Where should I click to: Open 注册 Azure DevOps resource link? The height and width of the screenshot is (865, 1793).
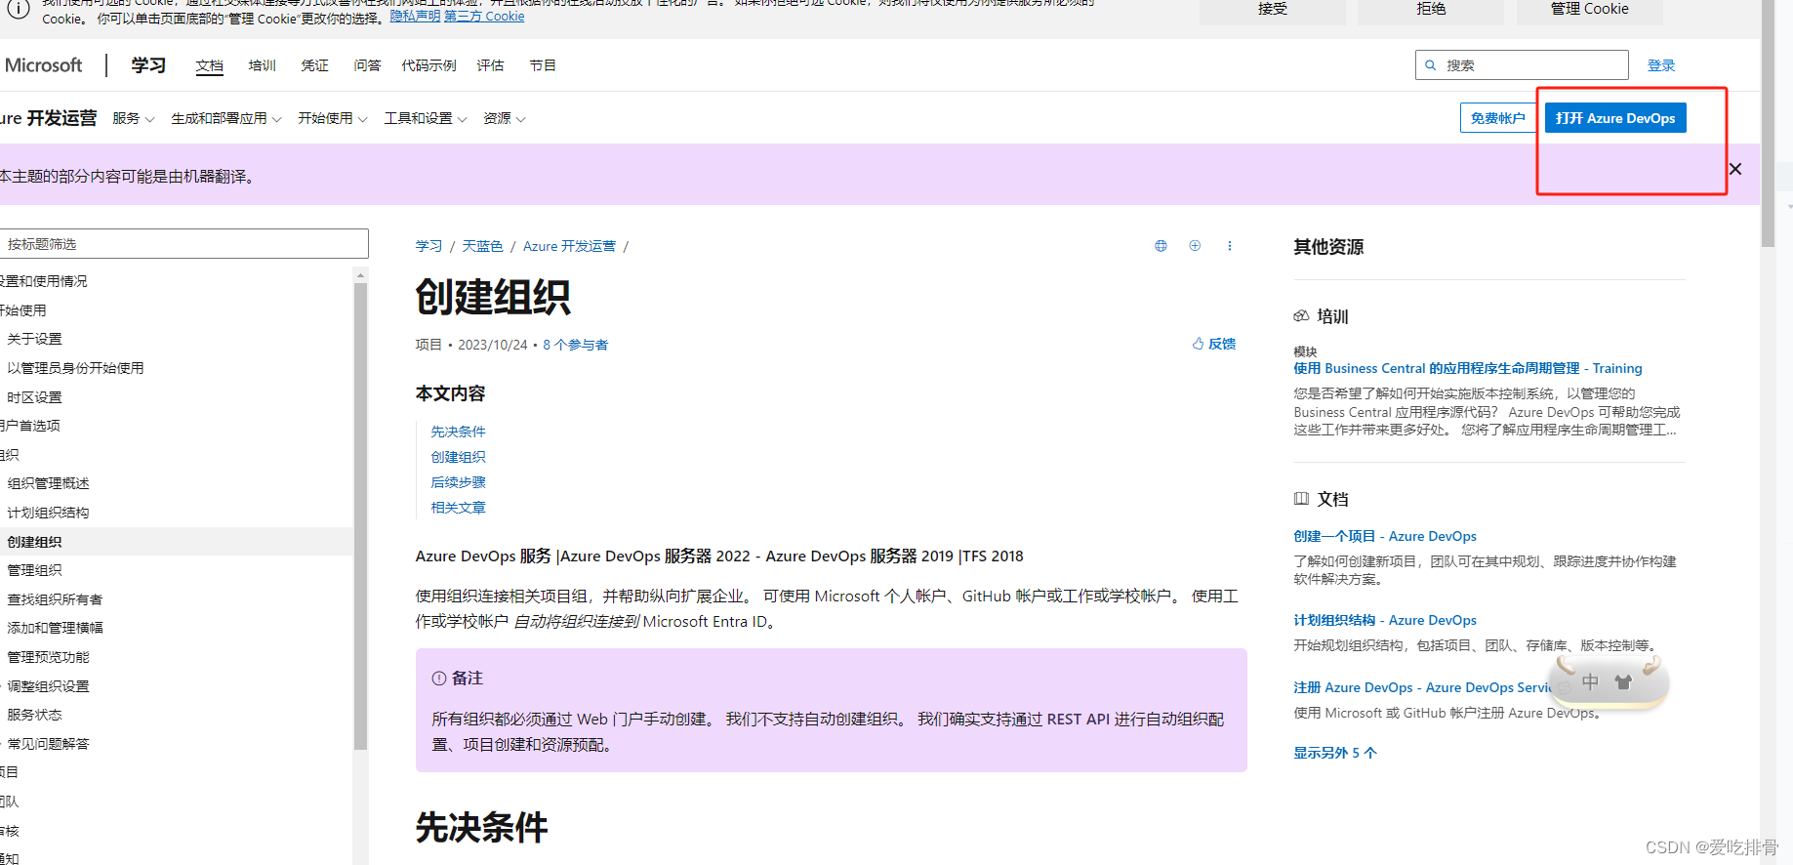pos(1422,687)
